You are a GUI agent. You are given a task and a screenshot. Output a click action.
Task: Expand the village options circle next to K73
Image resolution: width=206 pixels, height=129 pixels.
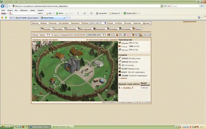pos(104,35)
